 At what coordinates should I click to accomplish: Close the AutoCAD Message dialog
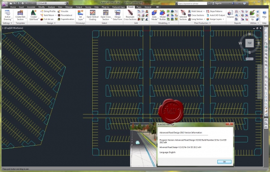[229, 124]
